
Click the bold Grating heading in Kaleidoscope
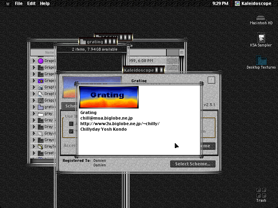click(139, 81)
